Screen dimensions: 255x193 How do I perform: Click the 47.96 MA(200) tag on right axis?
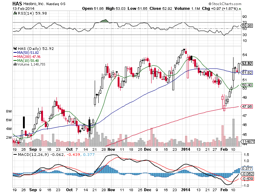click(x=247, y=106)
